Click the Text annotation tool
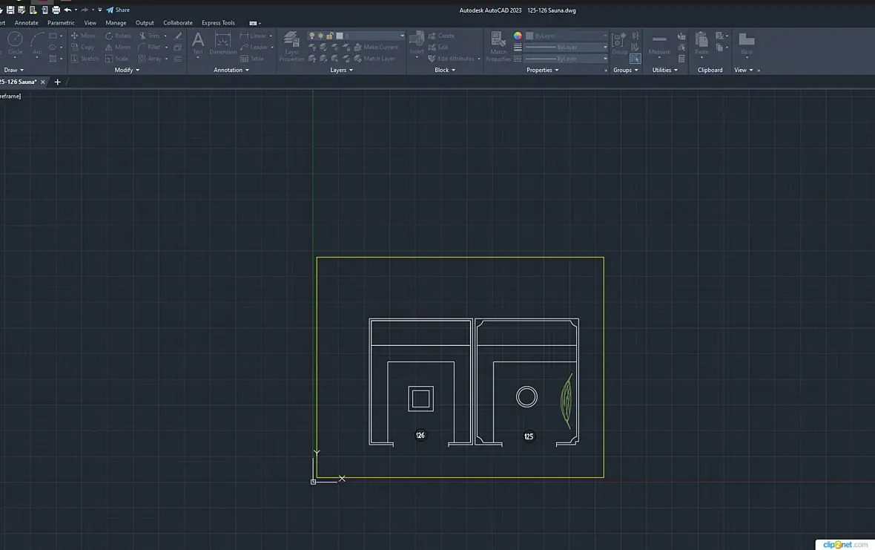This screenshot has height=550, width=875. click(x=198, y=43)
